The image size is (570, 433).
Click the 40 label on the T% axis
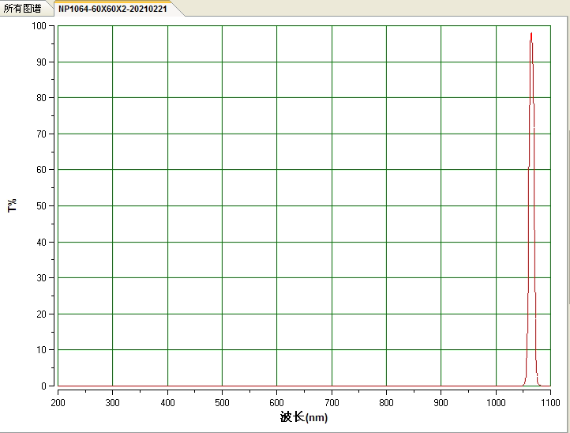[41, 243]
